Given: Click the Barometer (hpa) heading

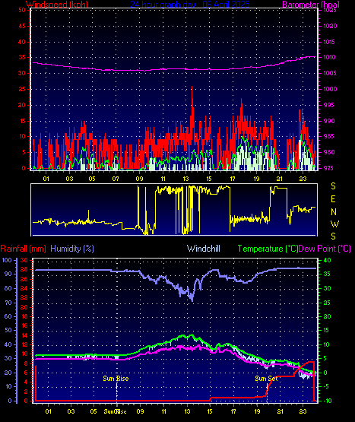Looking at the screenshot, I should click(311, 5).
